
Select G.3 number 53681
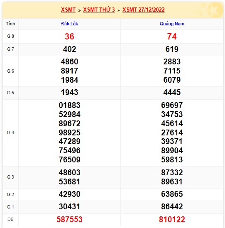tap(69, 182)
